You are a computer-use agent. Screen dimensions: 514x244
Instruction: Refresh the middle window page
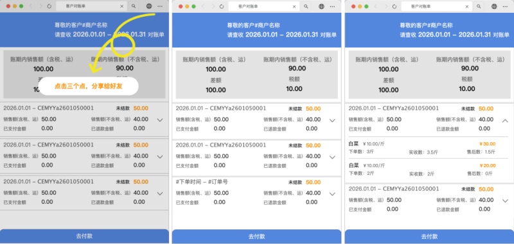[x=222, y=6]
